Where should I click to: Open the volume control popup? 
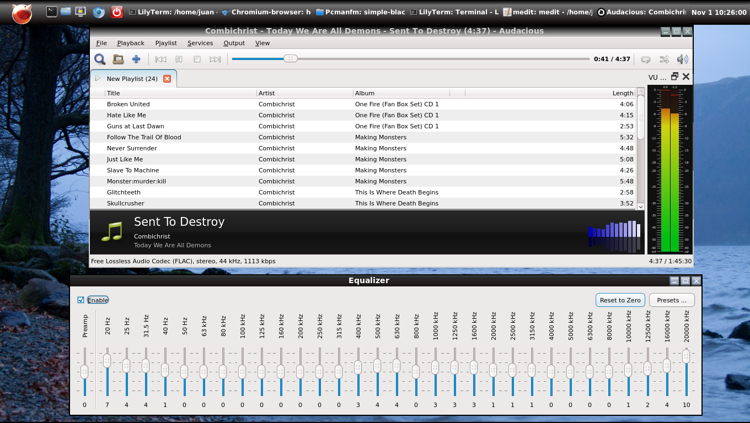point(682,59)
